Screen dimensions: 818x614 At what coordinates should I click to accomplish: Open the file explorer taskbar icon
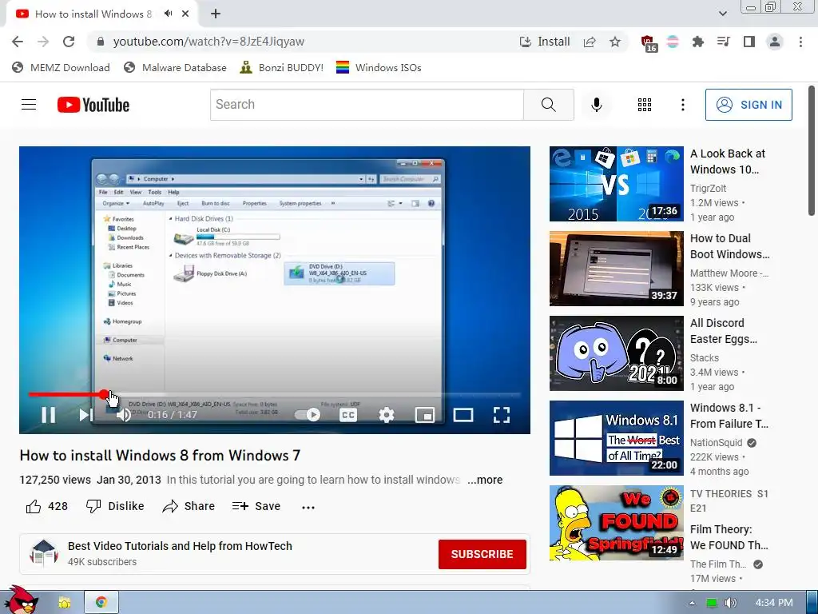click(x=64, y=603)
